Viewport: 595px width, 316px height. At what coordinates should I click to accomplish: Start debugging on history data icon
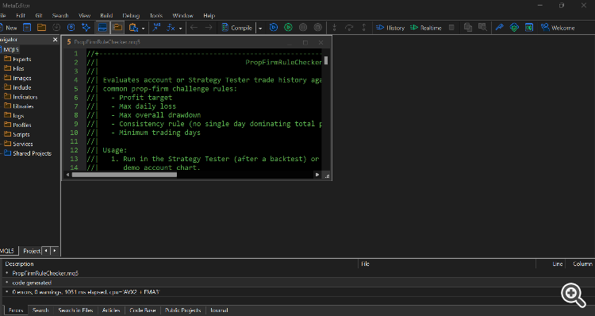(274, 27)
